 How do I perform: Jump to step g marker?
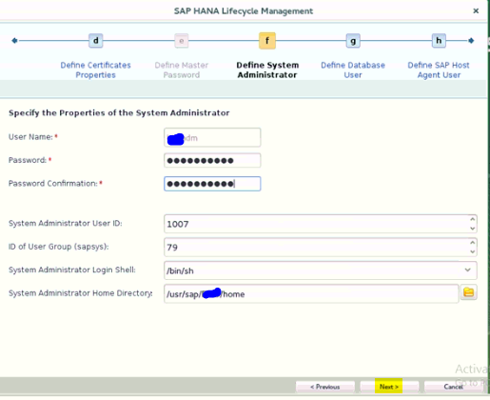353,41
